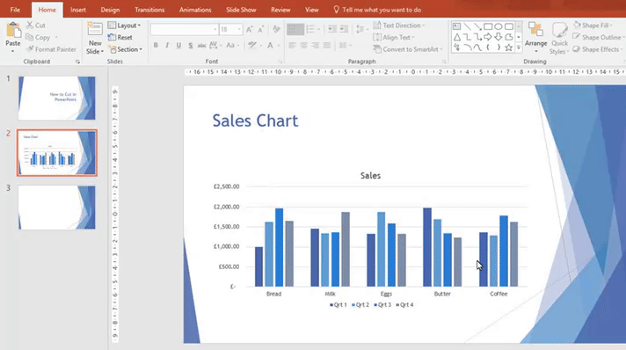This screenshot has height=350, width=626.
Task: Open Character Spacing options
Action: (x=215, y=45)
